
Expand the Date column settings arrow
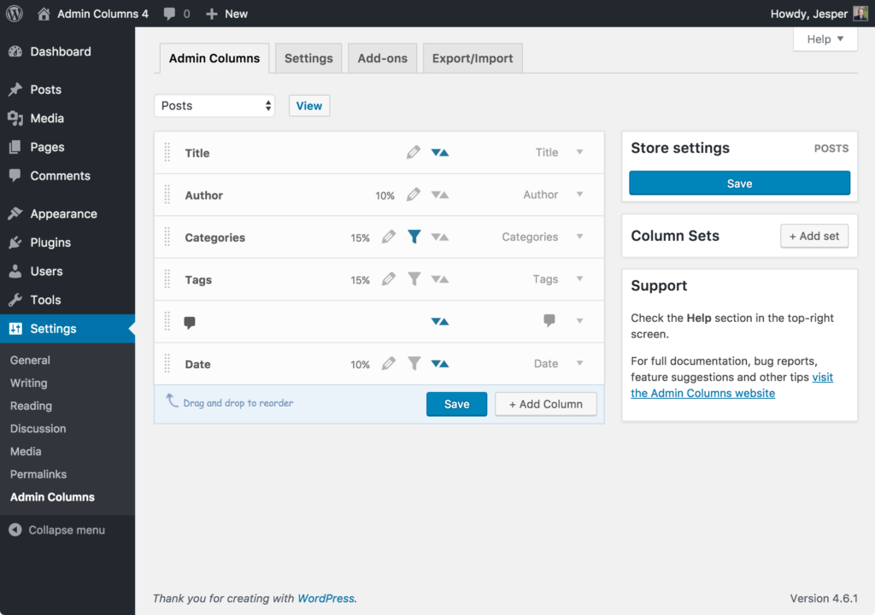pos(580,363)
